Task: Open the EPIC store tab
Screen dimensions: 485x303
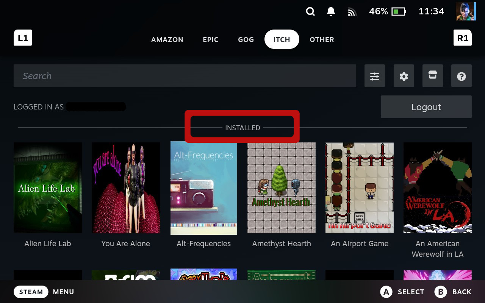Action: tap(211, 39)
